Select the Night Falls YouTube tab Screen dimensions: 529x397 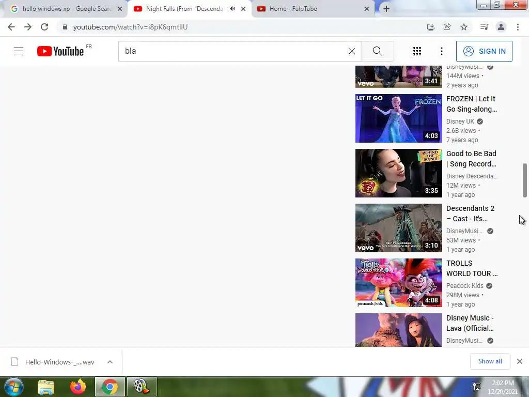coord(184,9)
